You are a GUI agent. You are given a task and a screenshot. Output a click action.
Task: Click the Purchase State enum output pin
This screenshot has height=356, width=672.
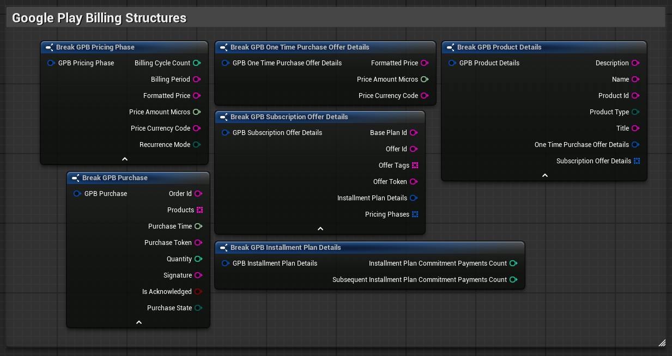pyautogui.click(x=198, y=308)
